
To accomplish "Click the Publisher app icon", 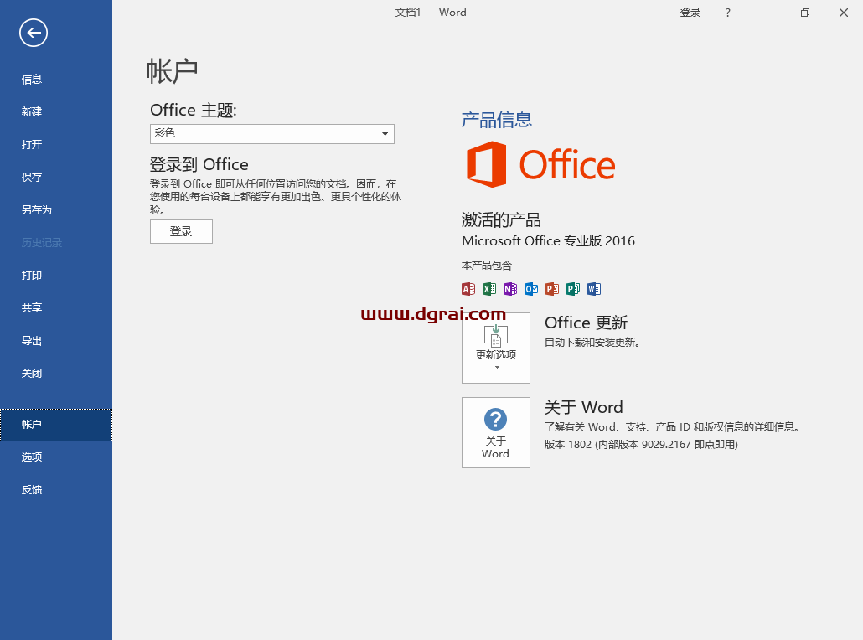I will (573, 289).
